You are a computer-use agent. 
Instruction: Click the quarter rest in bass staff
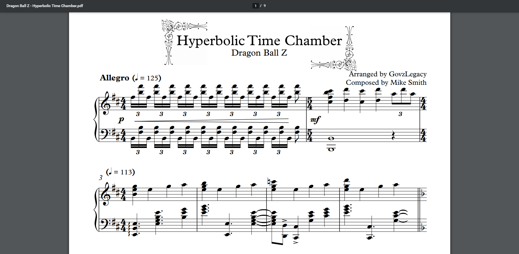393,135
